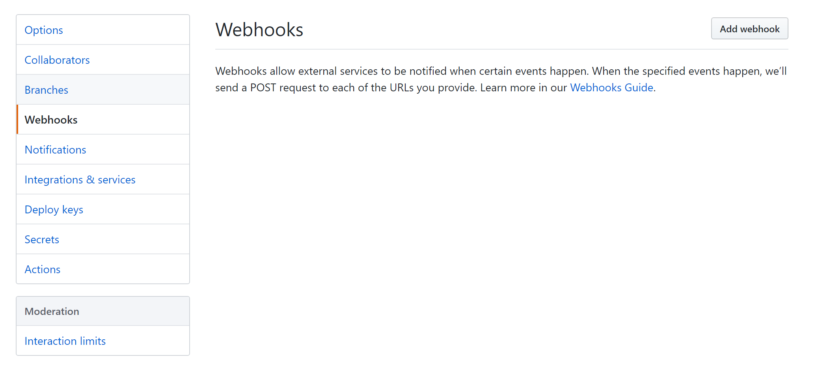Open the Collaborators settings page
Viewport: 818px width, 370px height.
[x=57, y=60]
